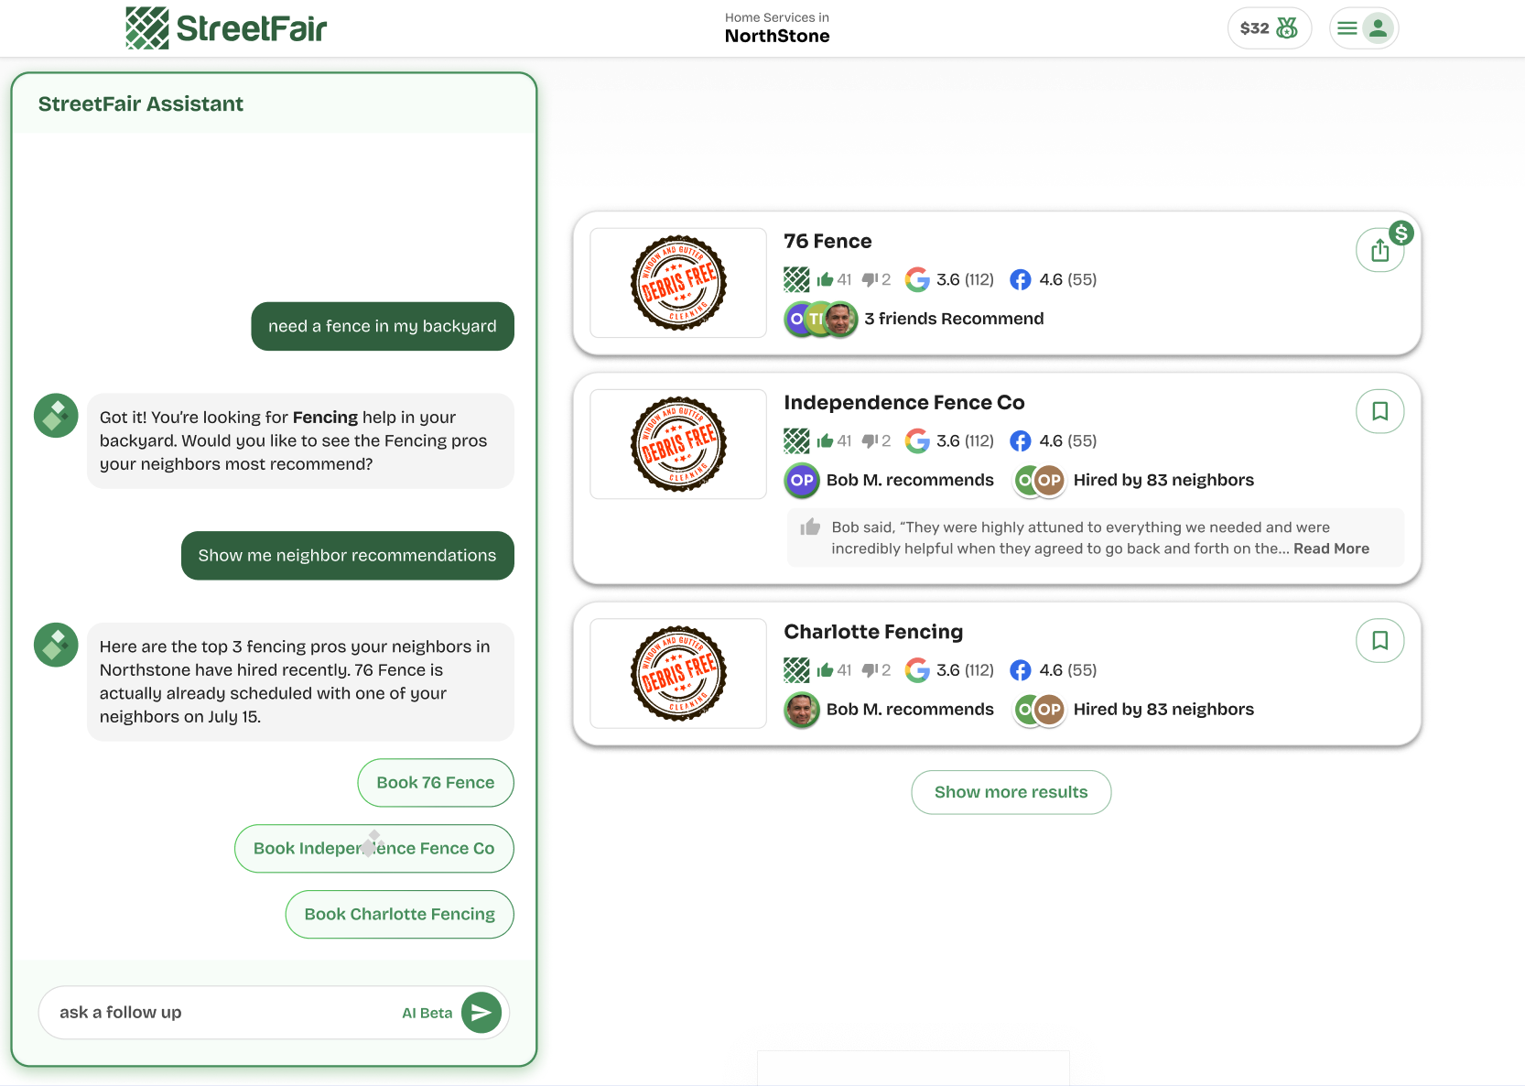Bookmark Independence Fence Co
Viewport: 1525px width, 1086px height.
(x=1380, y=411)
